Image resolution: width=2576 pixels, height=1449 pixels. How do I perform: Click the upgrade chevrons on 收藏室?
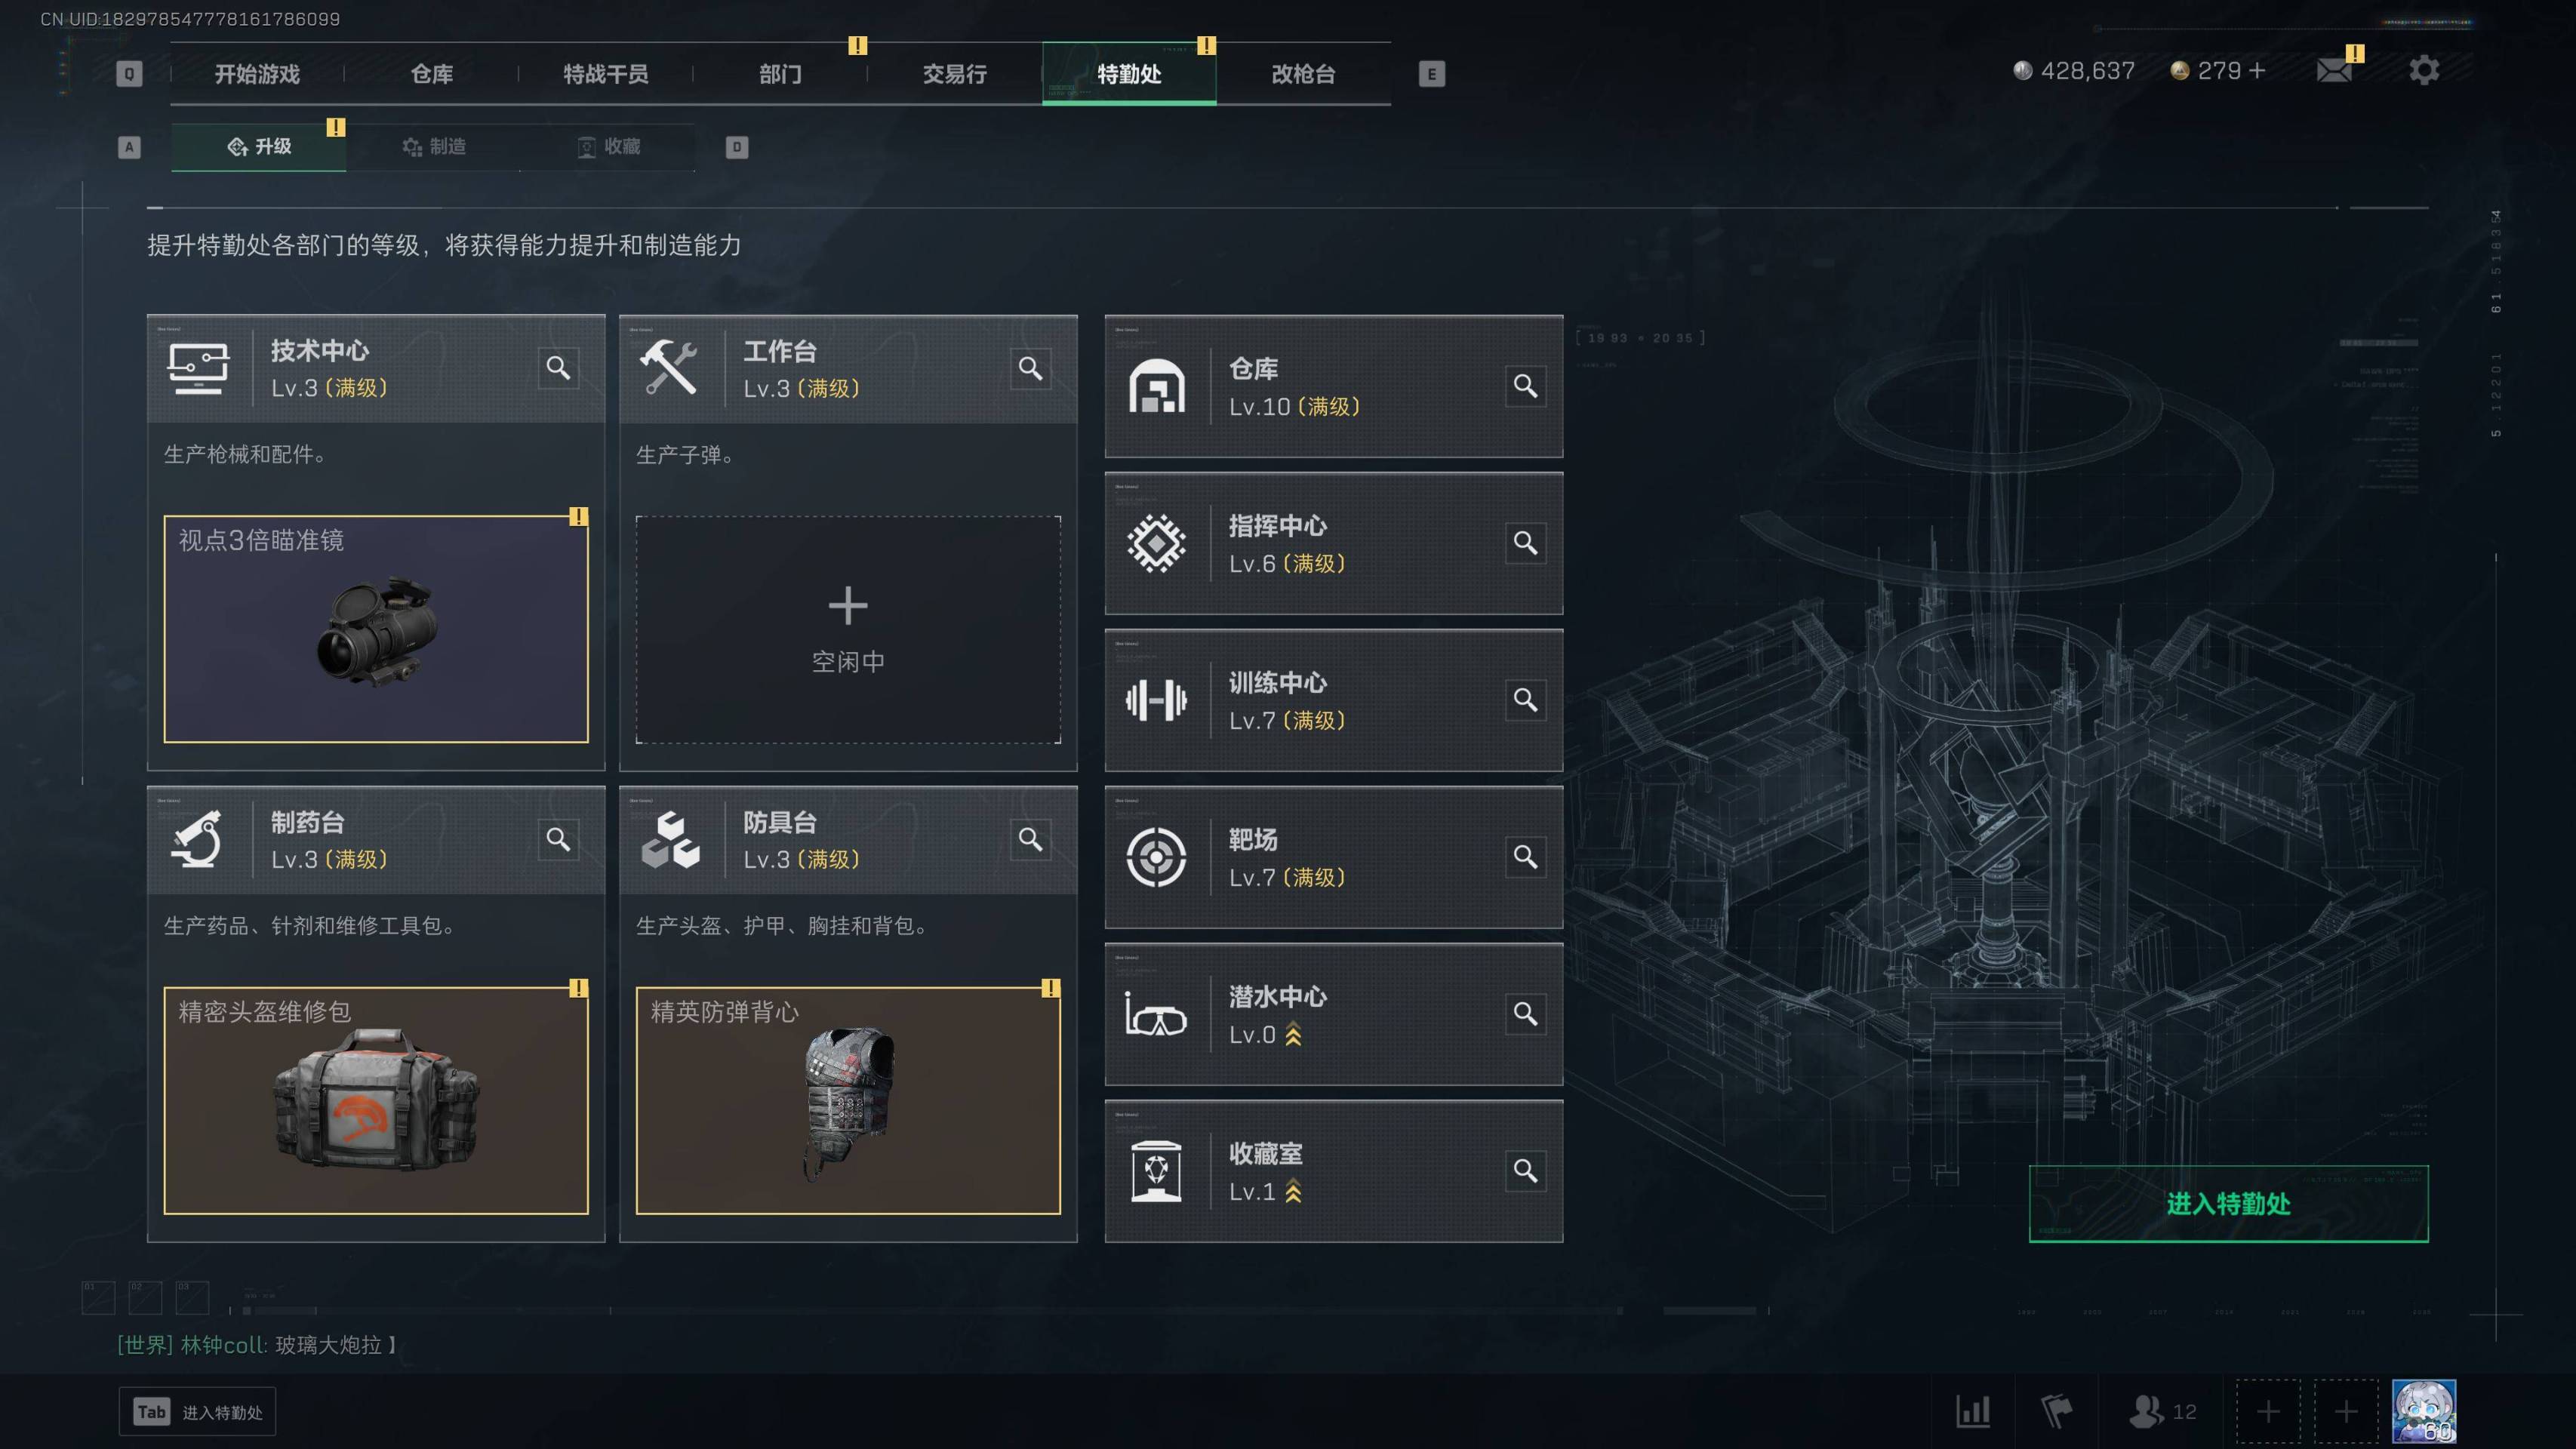click(1293, 1191)
